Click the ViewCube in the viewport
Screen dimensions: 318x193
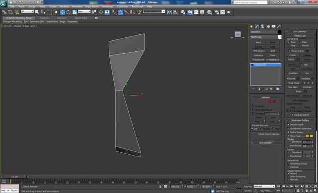[238, 34]
